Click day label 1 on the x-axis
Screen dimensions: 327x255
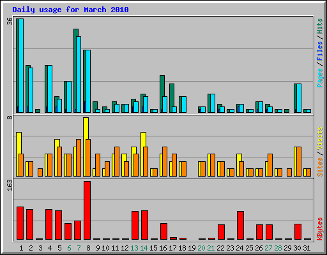(21, 248)
